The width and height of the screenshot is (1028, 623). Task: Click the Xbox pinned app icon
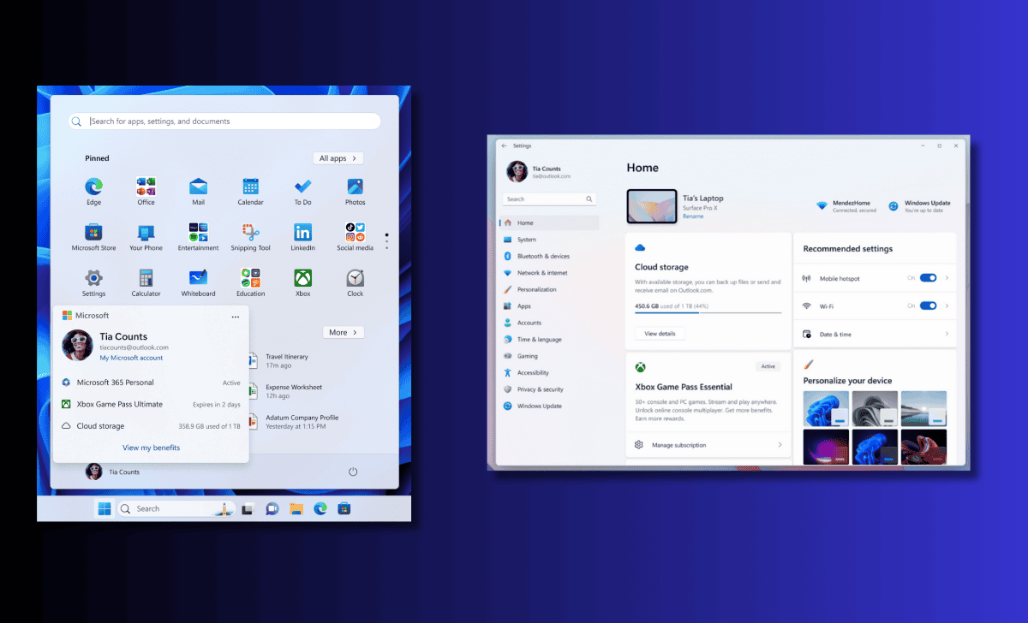(x=302, y=276)
